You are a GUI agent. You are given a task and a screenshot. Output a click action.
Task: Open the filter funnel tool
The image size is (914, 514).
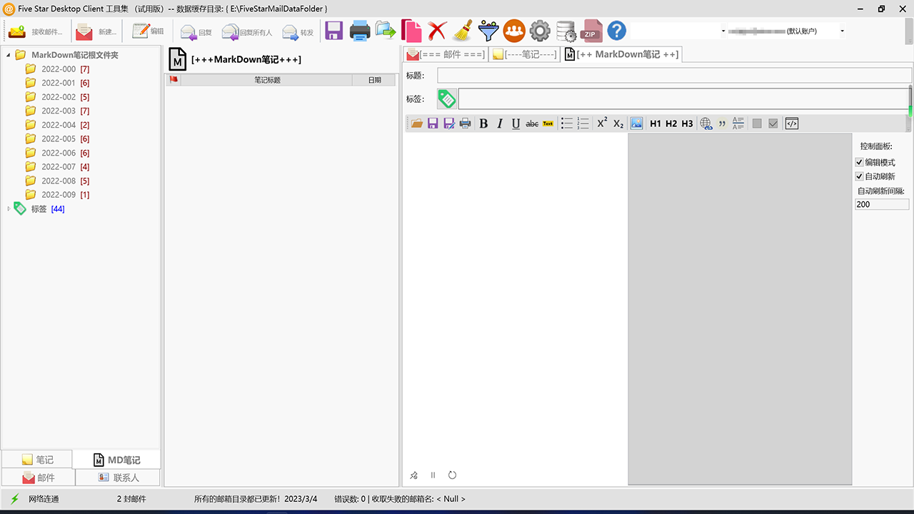(488, 31)
